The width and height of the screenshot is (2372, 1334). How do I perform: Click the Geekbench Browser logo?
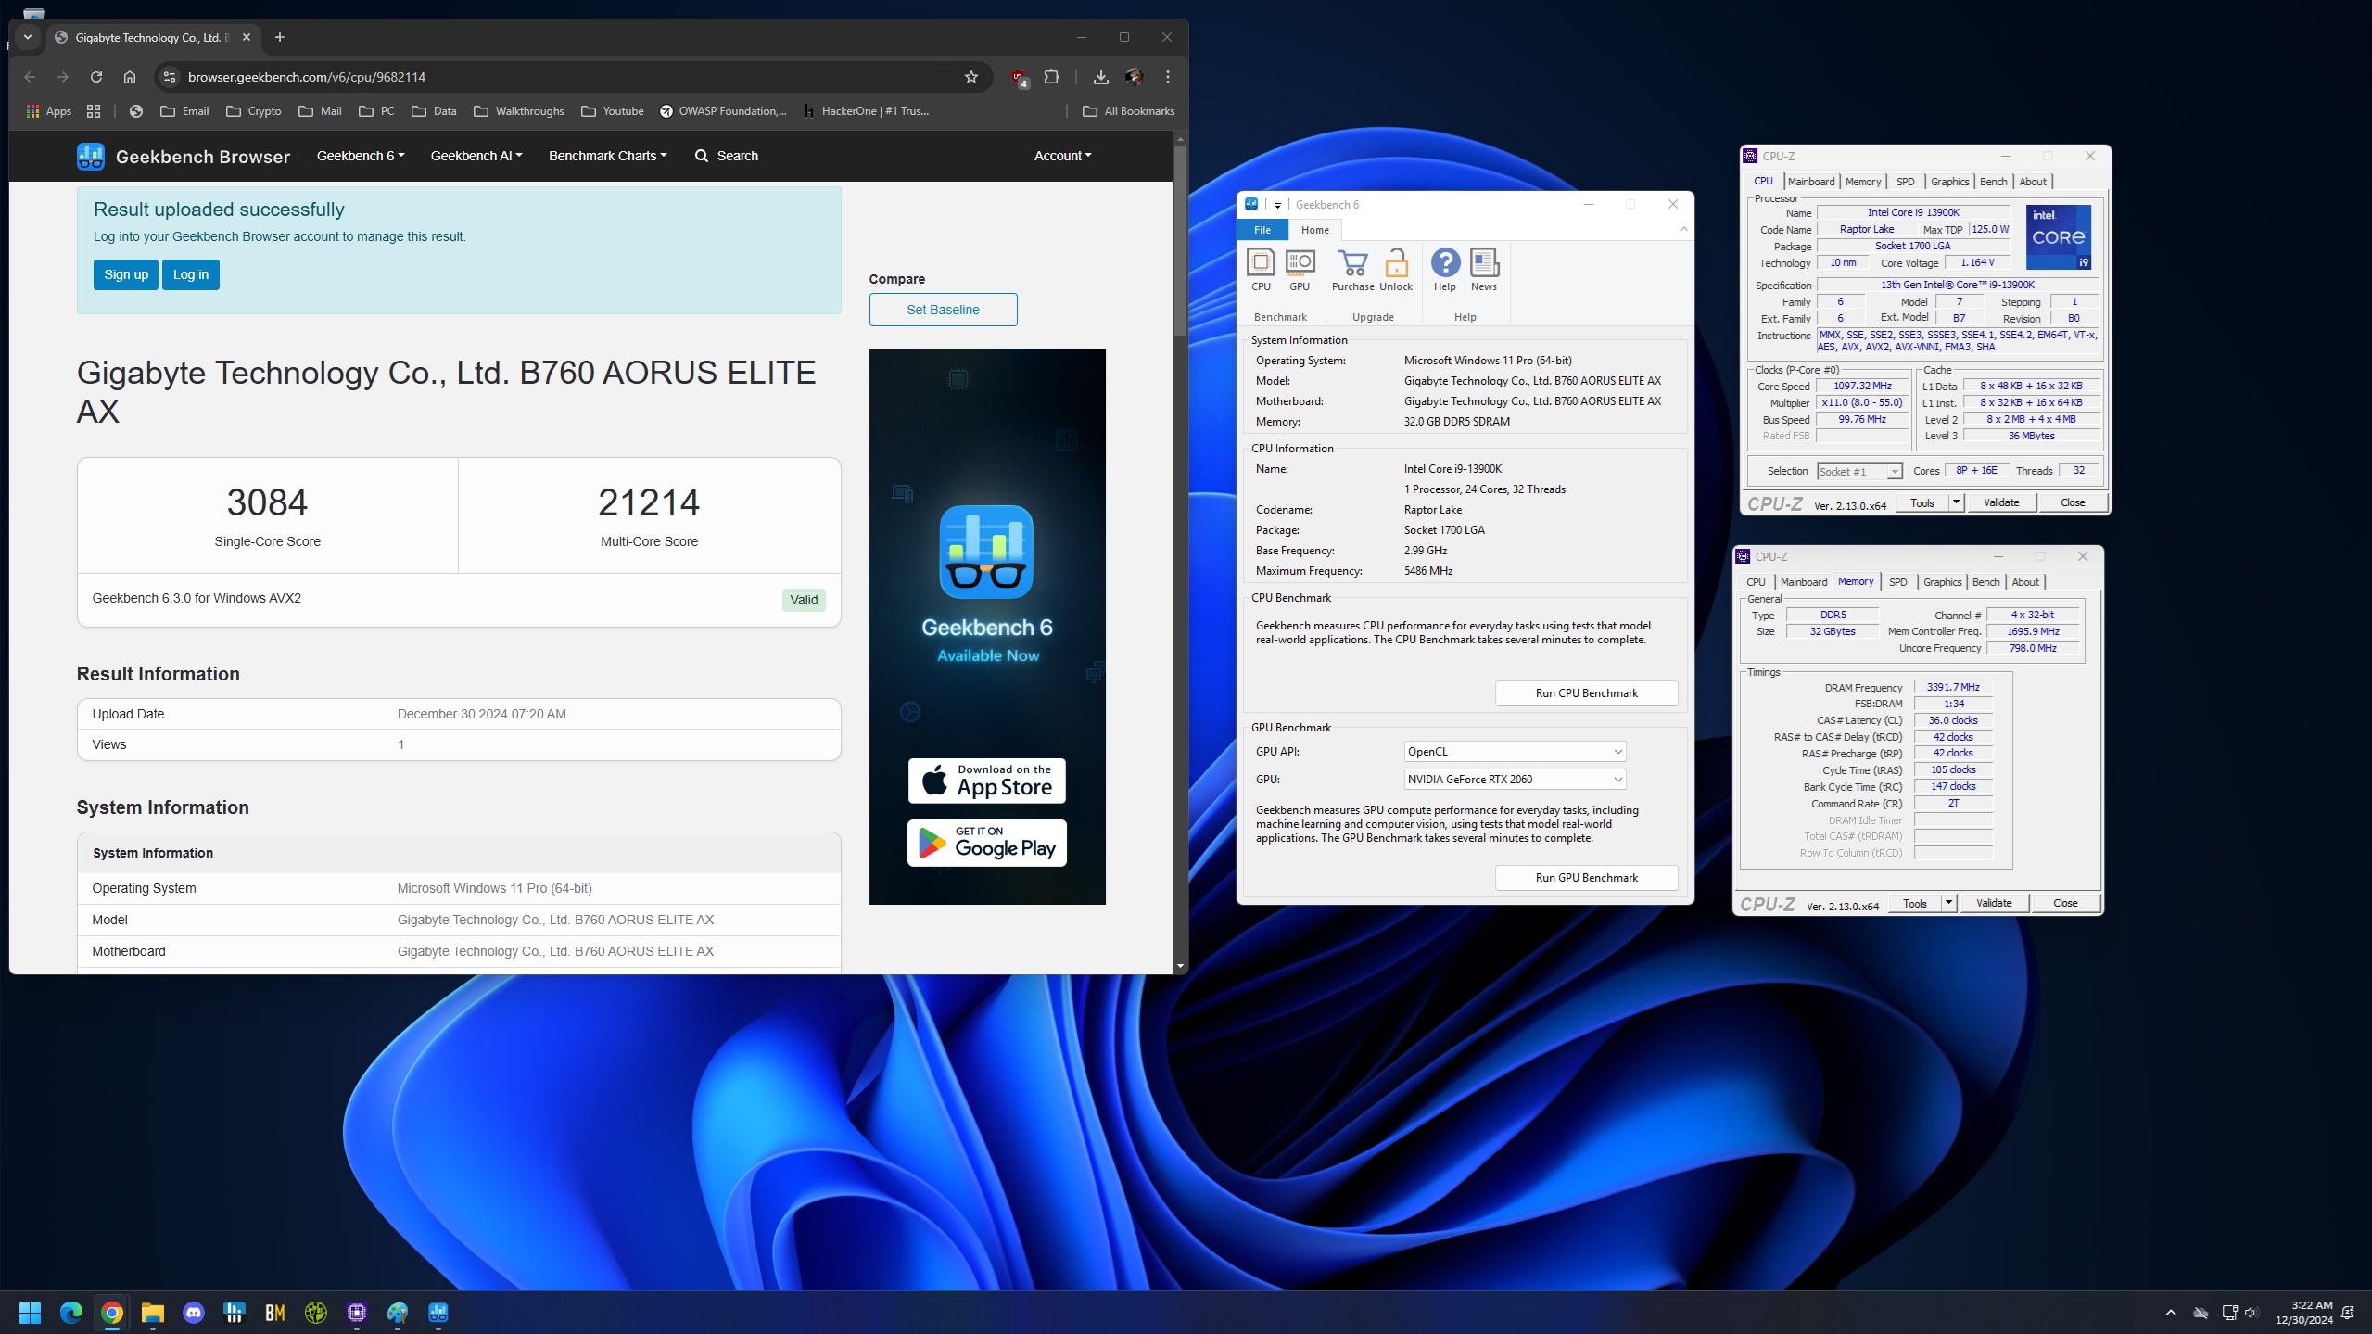pos(183,156)
